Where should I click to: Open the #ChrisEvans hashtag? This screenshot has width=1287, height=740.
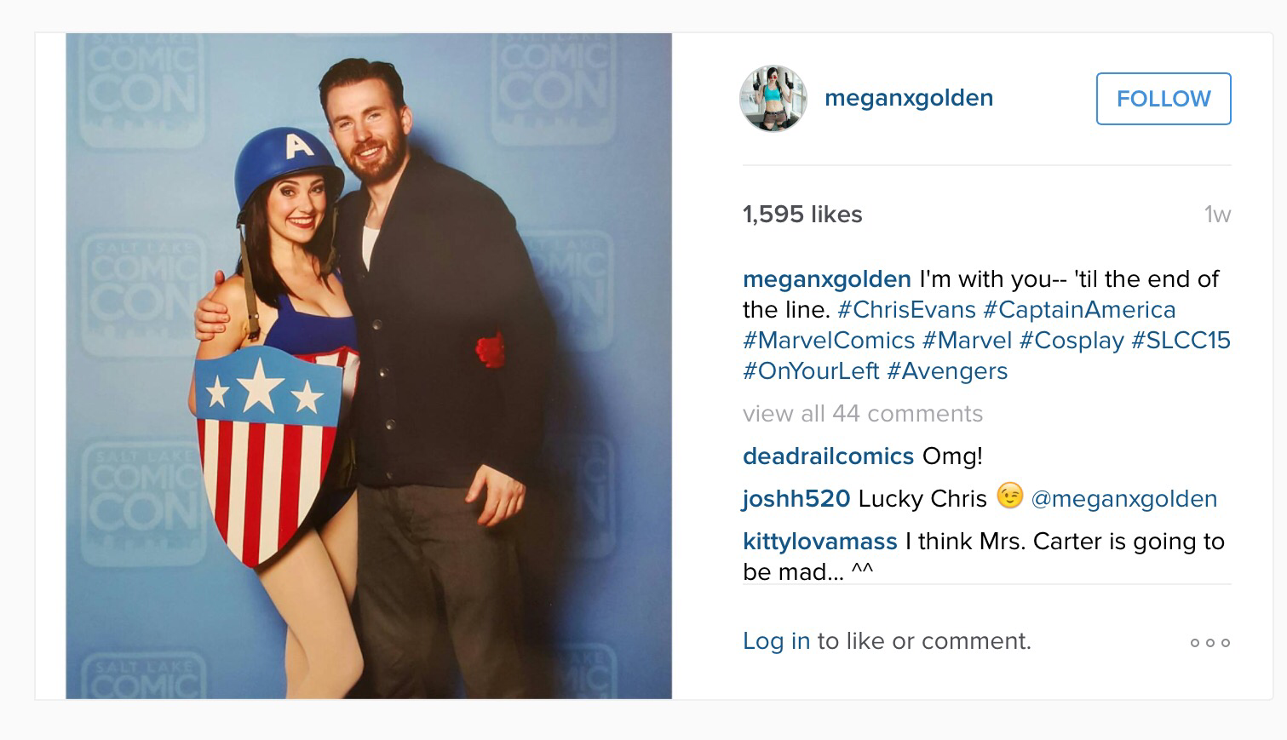(906, 310)
